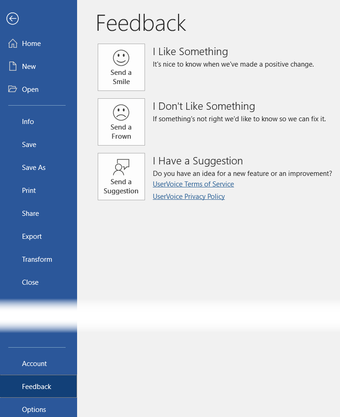Click the back arrow to exit Backstage
The image size is (340, 417).
click(x=12, y=19)
